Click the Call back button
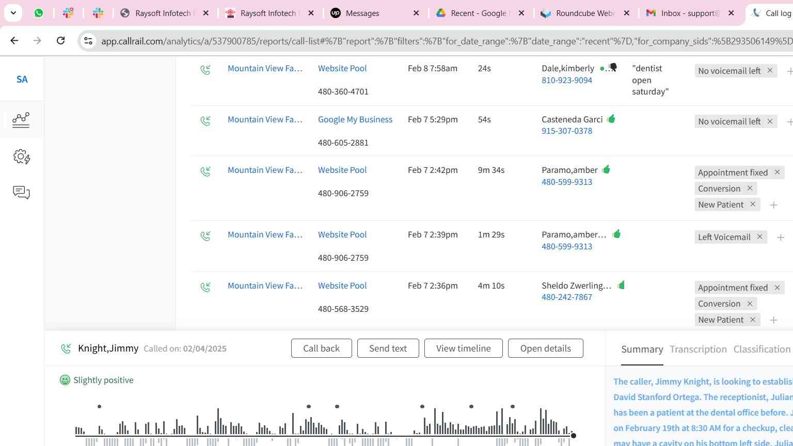Viewport: 793px width, 446px height. [321, 348]
